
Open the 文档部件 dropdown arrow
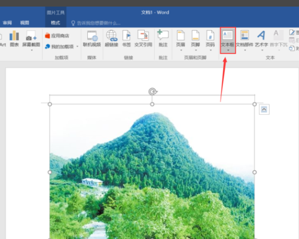click(245, 50)
